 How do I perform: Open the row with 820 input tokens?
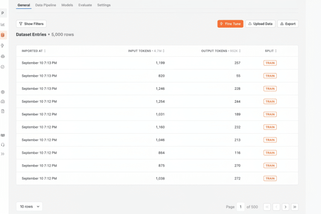[x=157, y=76]
